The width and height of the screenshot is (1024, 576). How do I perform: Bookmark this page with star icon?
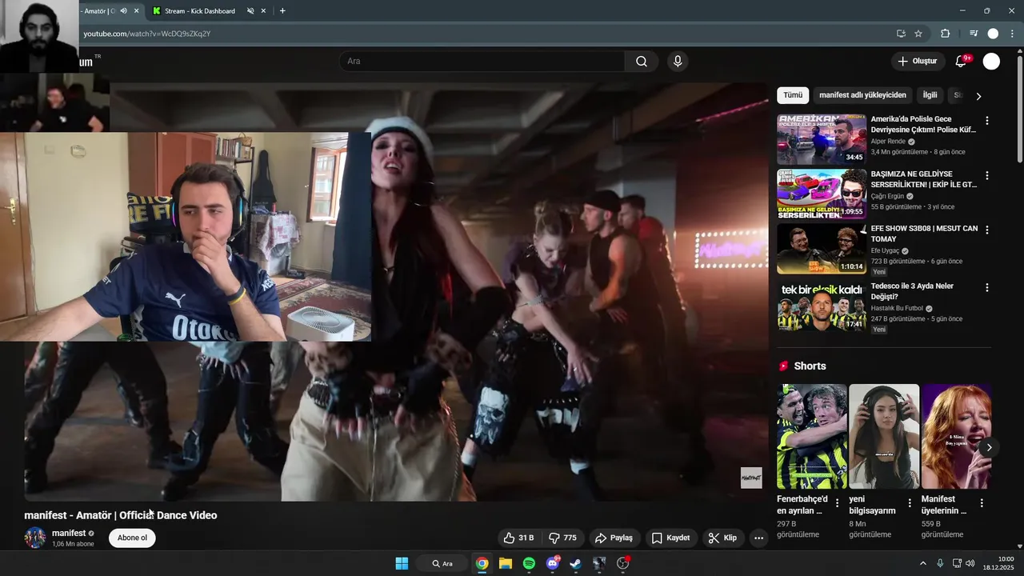pos(918,34)
